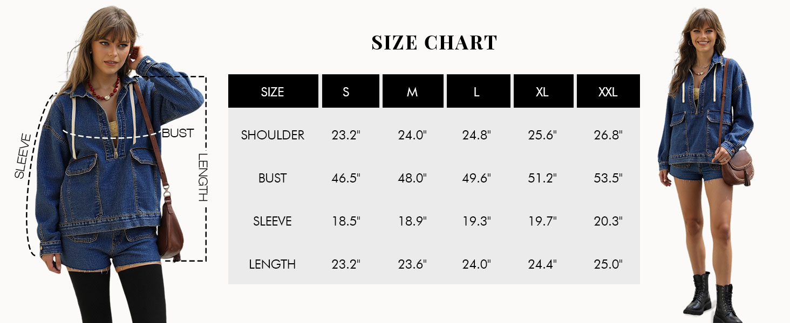Select the 24.4" length value for XL
This screenshot has height=323, width=790.
click(542, 264)
